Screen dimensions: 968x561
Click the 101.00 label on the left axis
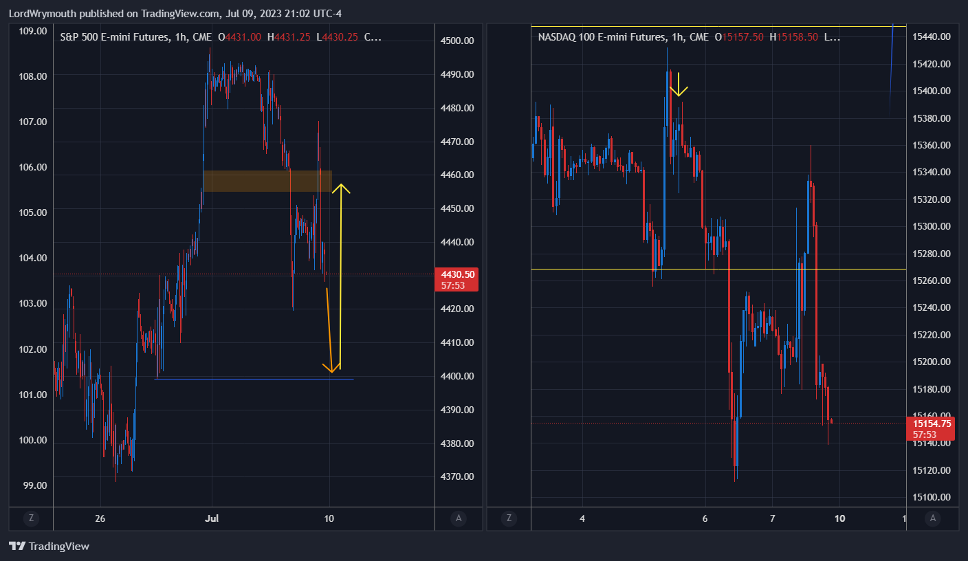pos(33,395)
